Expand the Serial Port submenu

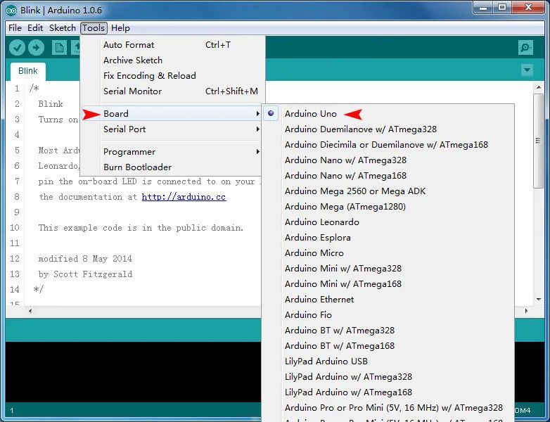[171, 129]
